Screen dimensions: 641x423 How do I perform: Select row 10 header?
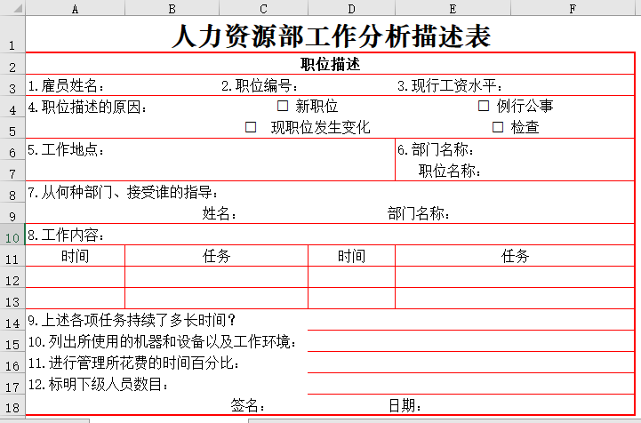pos(12,235)
